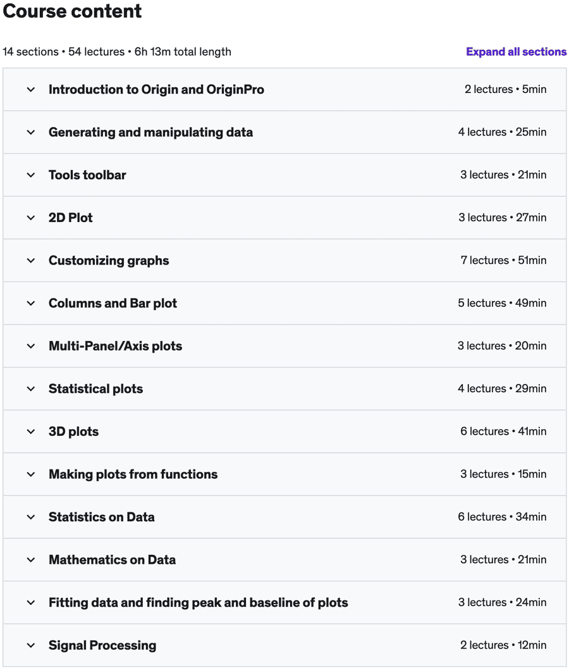Expand Generating and manipulating data chevron
Screen dimensions: 569x670
click(31, 132)
